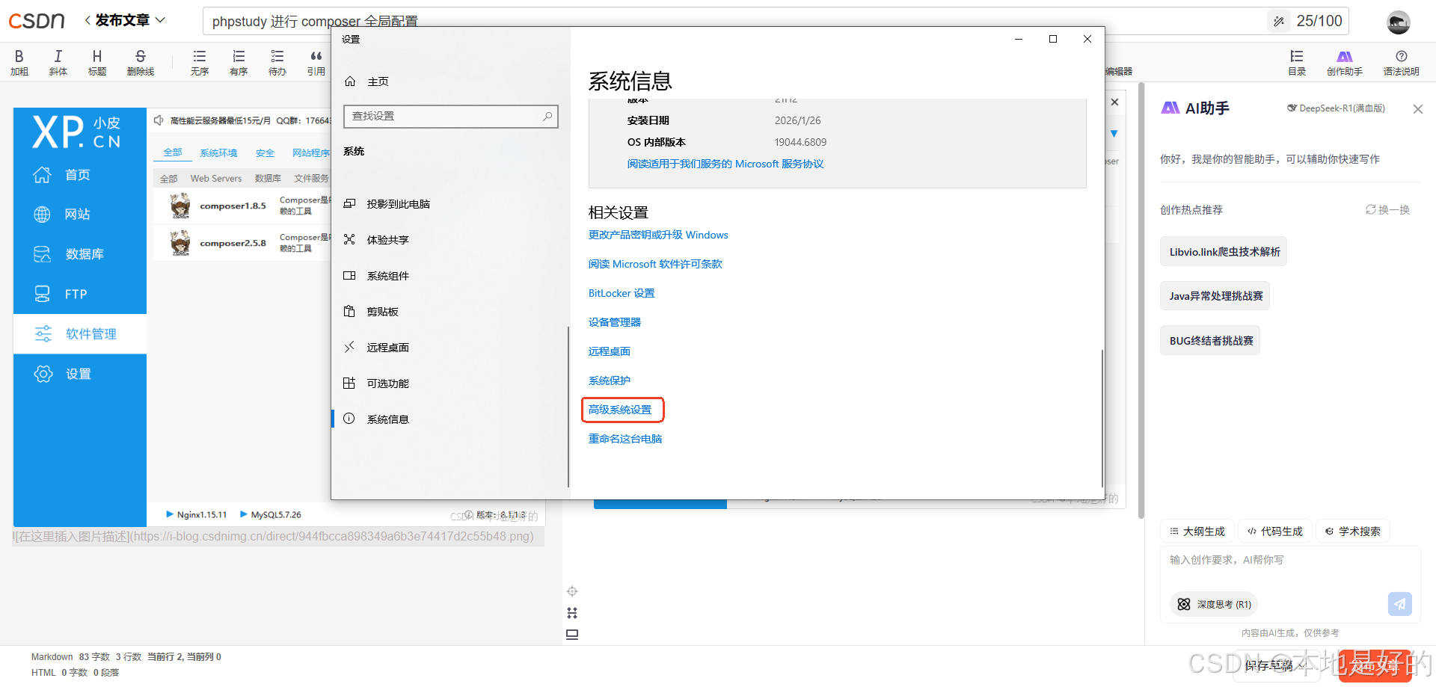Select Web Servers filter in phpstudy
This screenshot has height=687, width=1436.
point(216,179)
